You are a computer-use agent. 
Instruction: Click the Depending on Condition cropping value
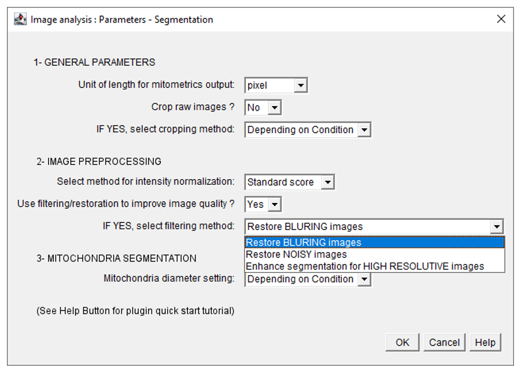(x=300, y=130)
